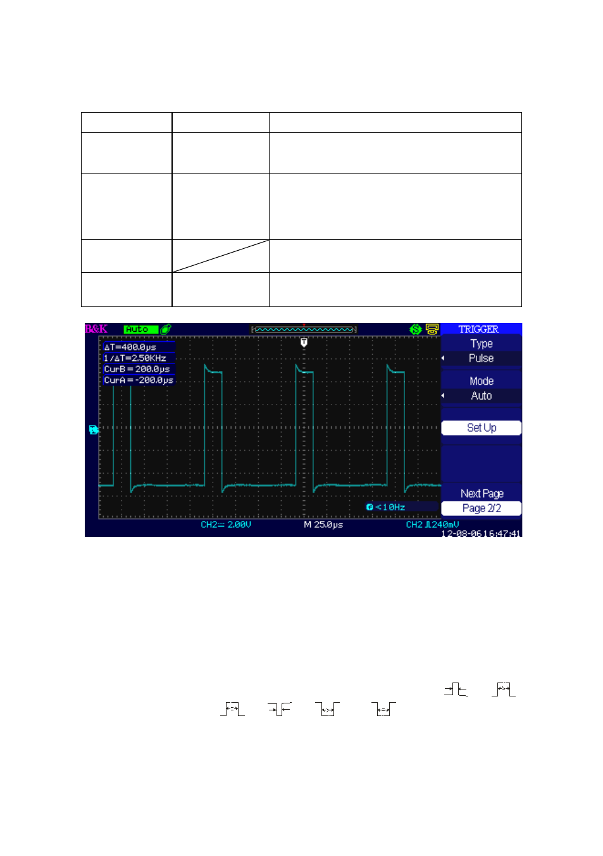Select the negative pulse less-than width icon

point(279,709)
